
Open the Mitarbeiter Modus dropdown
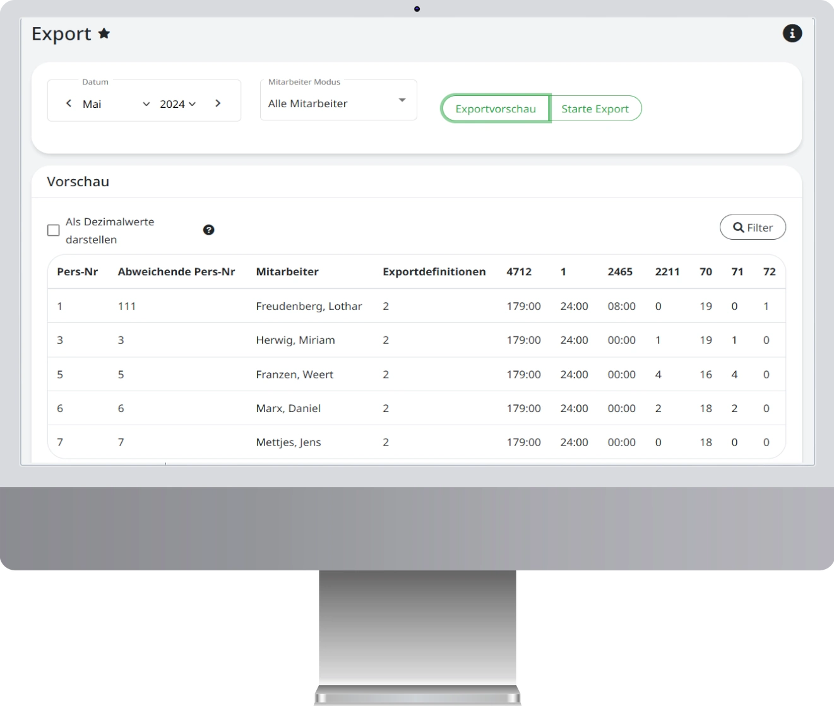(x=338, y=101)
